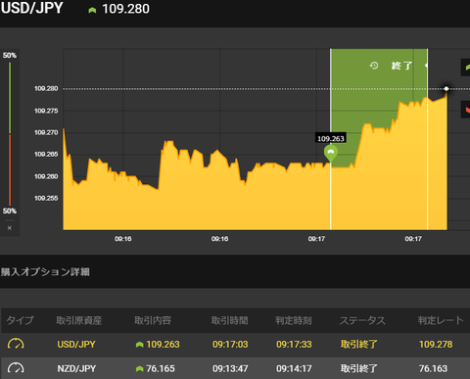The width and height of the screenshot is (470, 379).
Task: Click the white current price dot on chart
Action: coord(446,89)
